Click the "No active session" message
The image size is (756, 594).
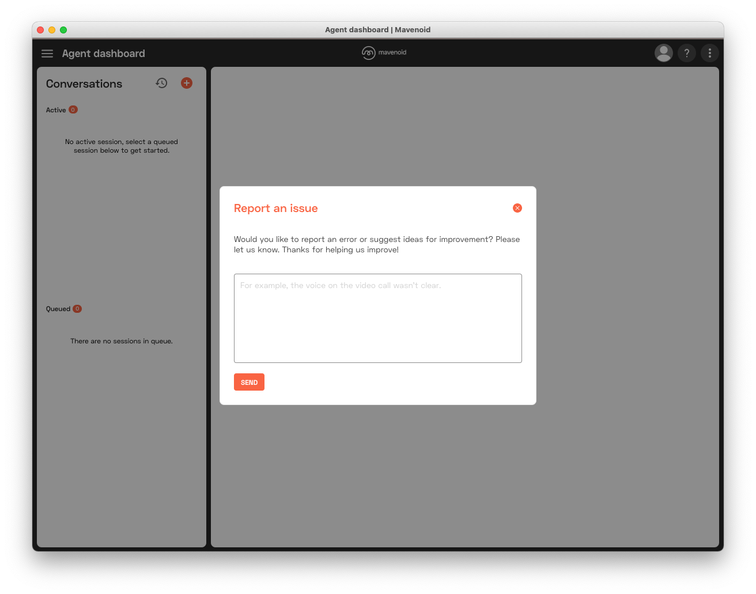(x=122, y=146)
